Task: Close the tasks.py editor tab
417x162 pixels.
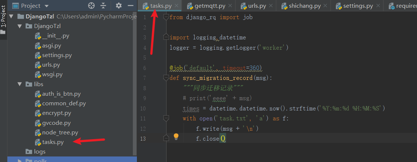Action: click(x=176, y=6)
